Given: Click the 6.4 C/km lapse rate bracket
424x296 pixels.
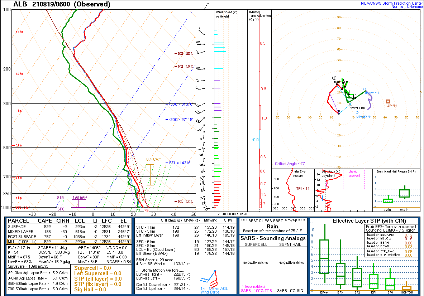Looking at the screenshot, I should tap(150, 175).
